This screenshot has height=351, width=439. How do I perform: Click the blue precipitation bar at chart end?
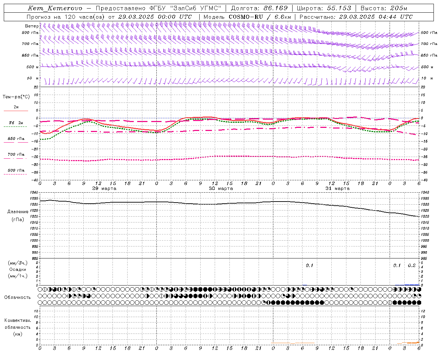click(x=412, y=285)
